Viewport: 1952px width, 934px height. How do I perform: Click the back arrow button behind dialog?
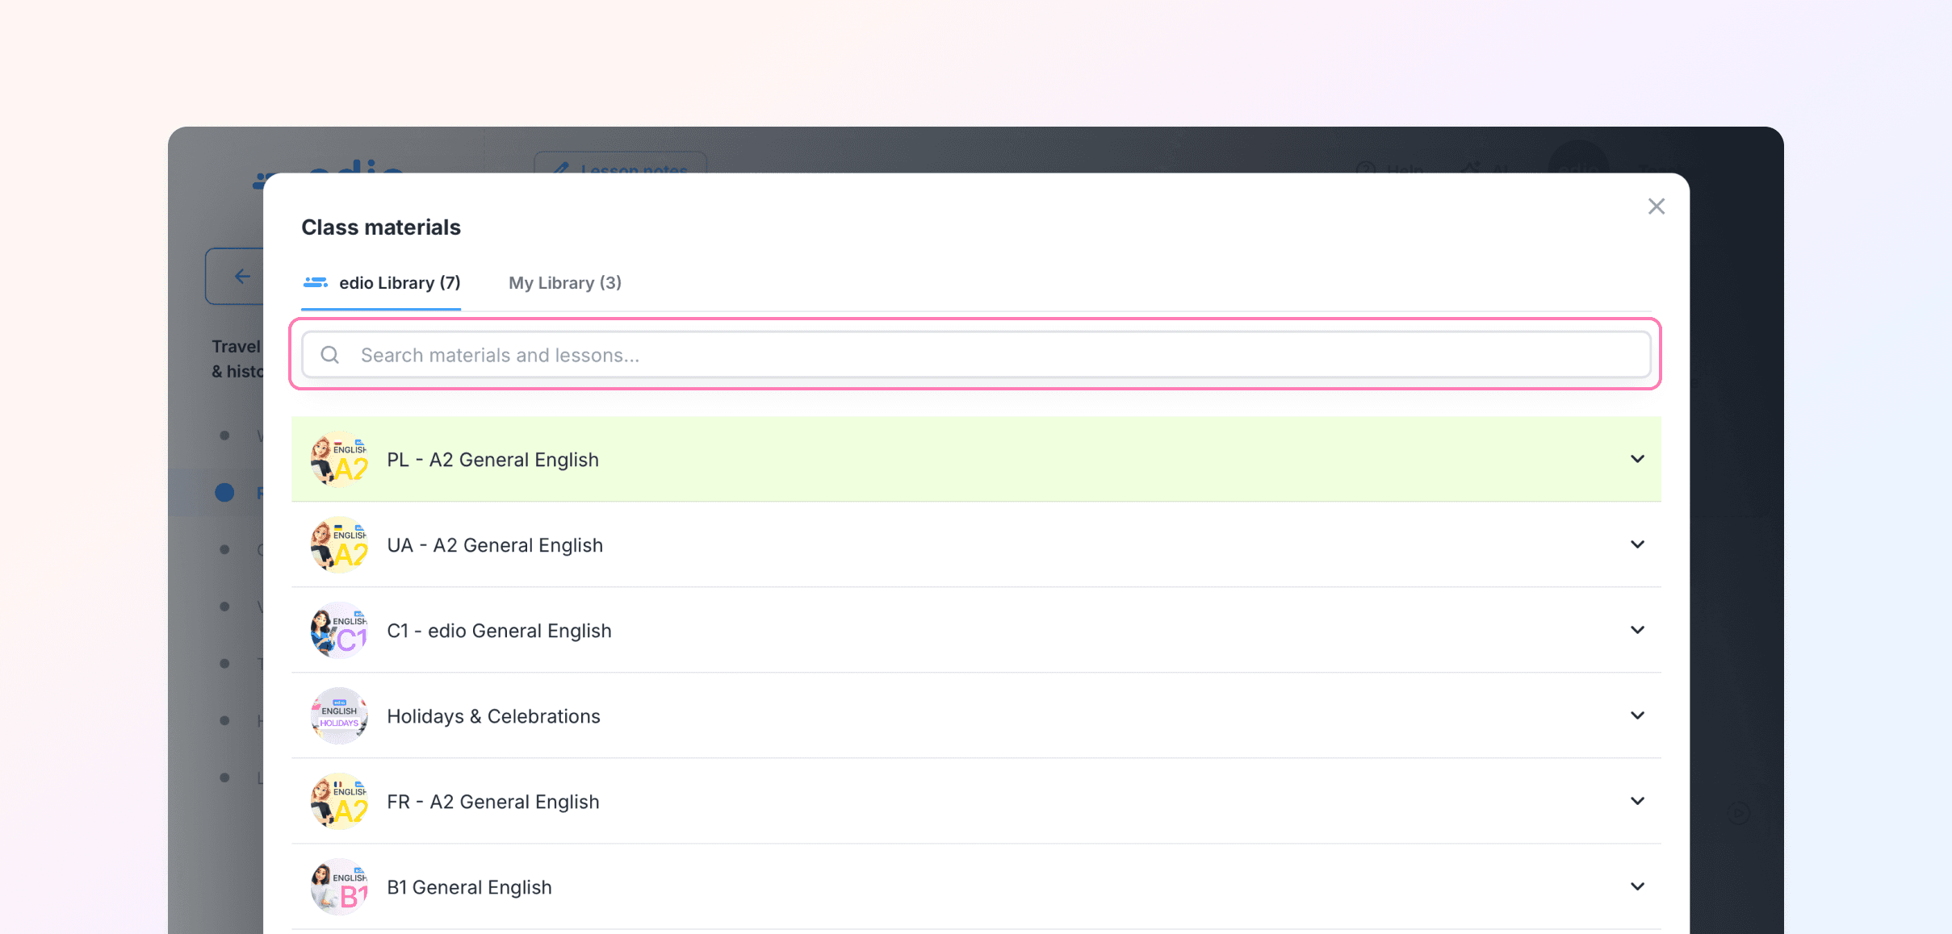pos(241,277)
